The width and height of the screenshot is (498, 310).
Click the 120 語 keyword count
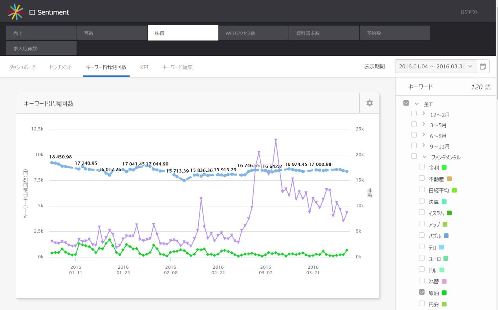[481, 87]
